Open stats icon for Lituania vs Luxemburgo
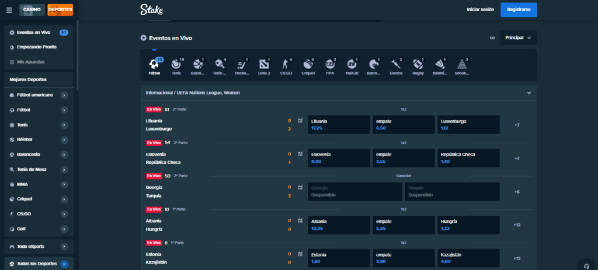This screenshot has height=270, width=598. pyautogui.click(x=300, y=121)
